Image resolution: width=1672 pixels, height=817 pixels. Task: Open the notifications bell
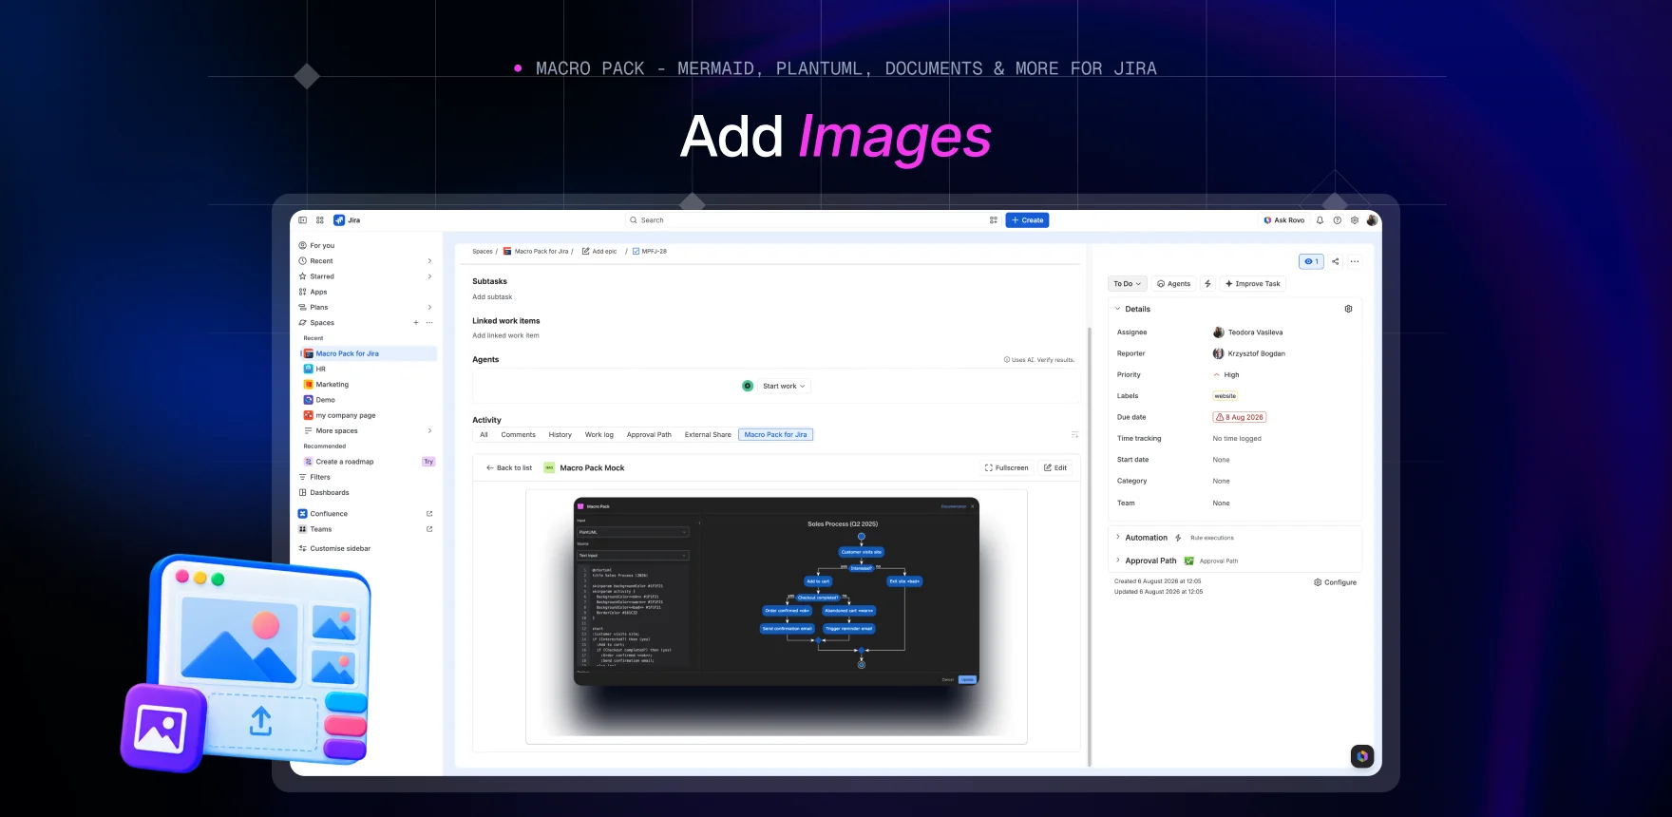pos(1320,220)
